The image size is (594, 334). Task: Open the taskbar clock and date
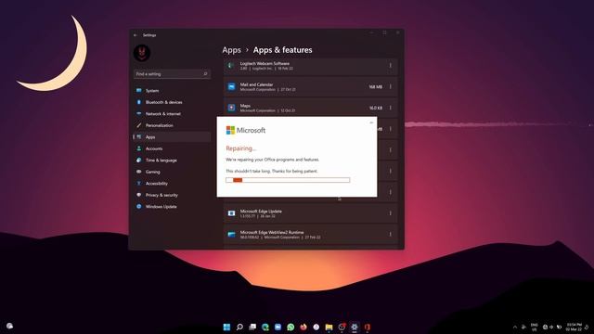[x=574, y=327]
